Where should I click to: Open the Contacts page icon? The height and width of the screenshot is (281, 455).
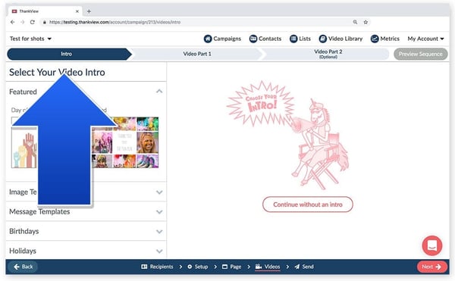tap(253, 39)
